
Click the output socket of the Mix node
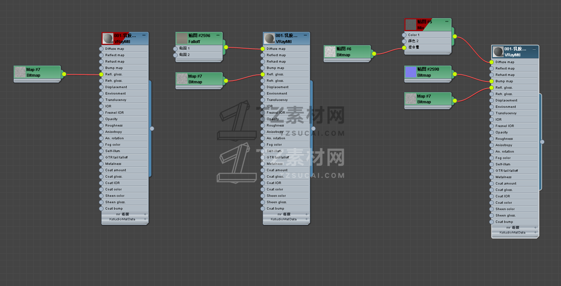coord(455,36)
